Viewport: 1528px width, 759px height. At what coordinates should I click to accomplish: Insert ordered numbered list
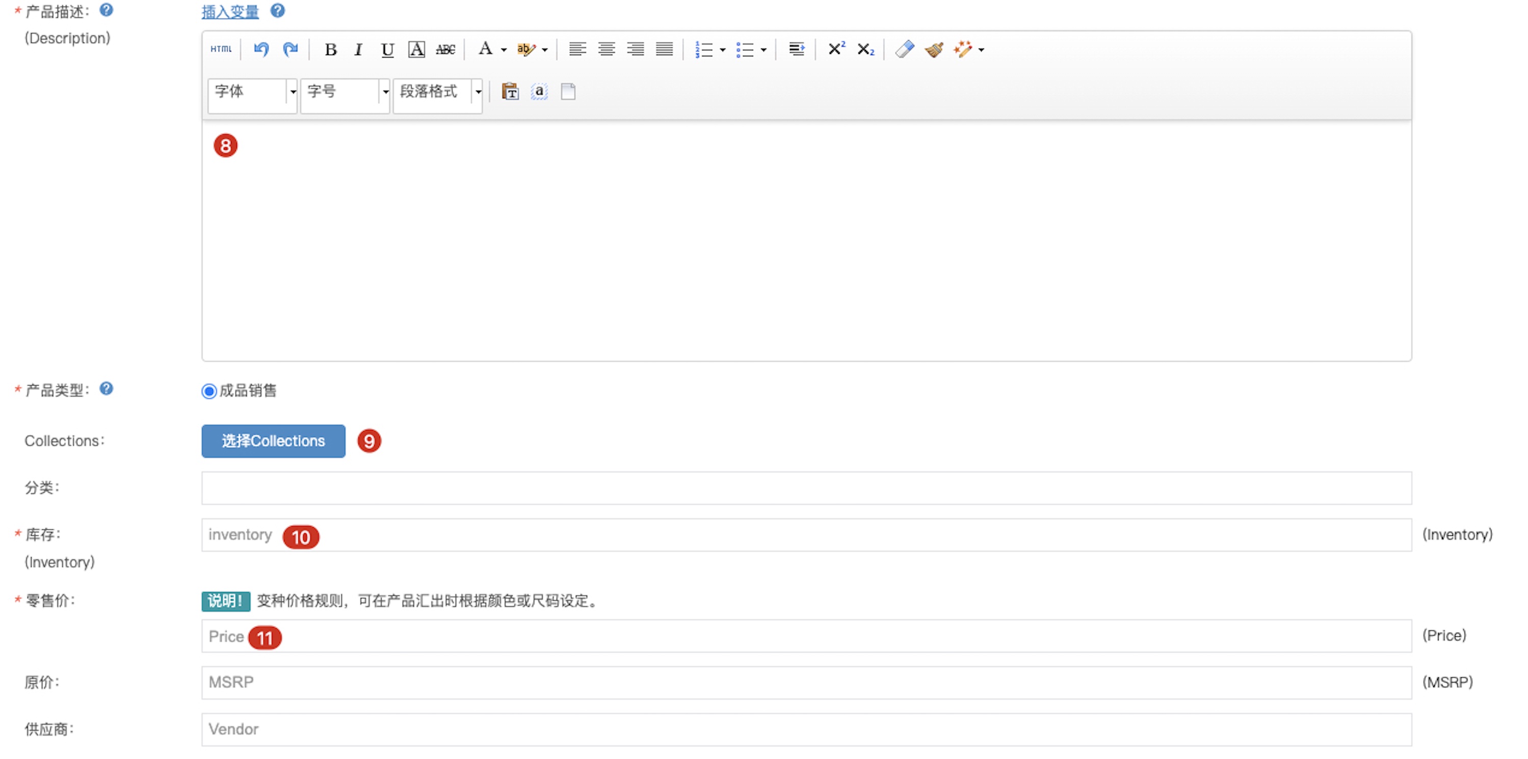[704, 49]
